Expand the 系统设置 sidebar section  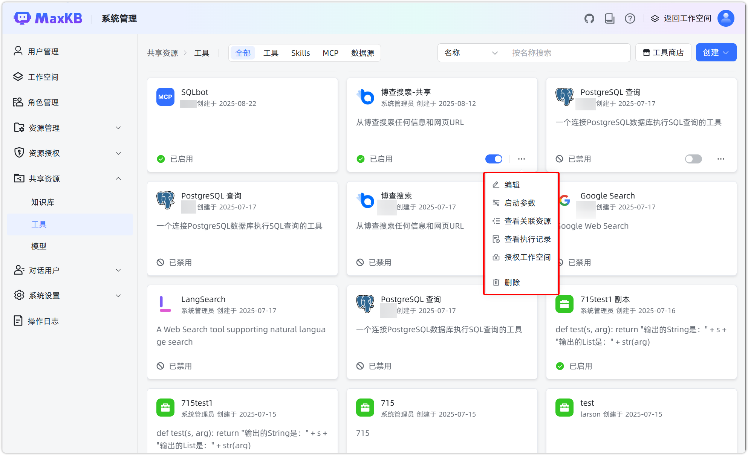point(44,295)
